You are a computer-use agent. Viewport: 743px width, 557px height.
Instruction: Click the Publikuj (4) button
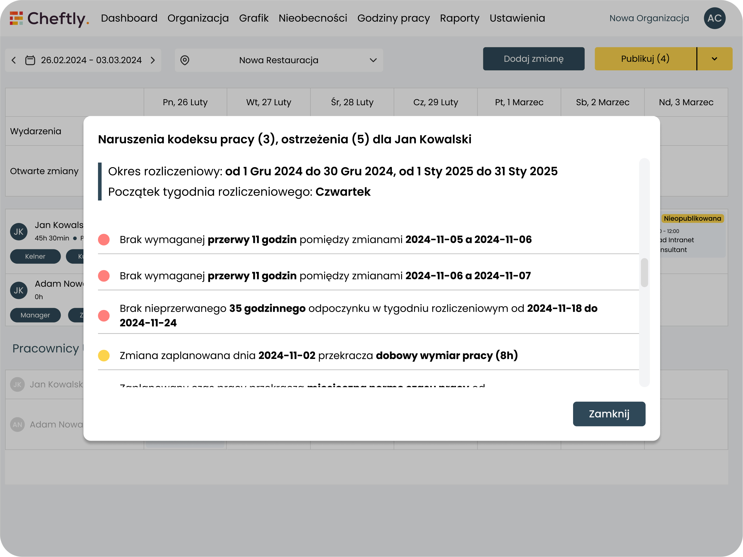645,59
